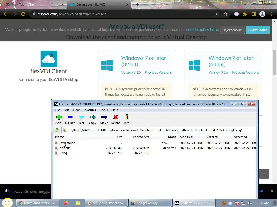The height and width of the screenshot is (207, 277).
Task: Click the share page icon in address bar
Action: [x=217, y=14]
